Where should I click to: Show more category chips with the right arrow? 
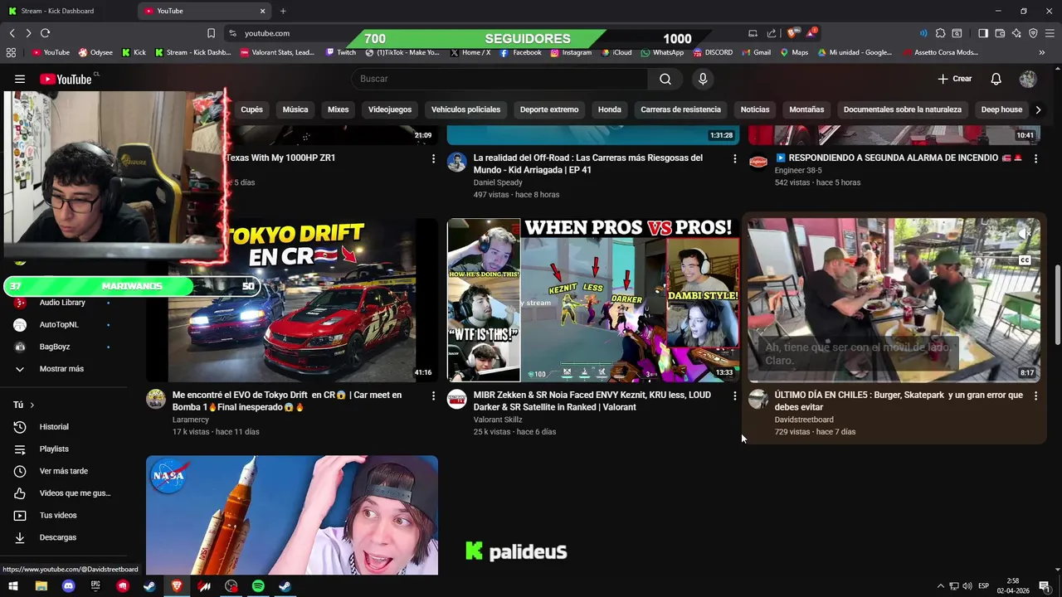coord(1038,109)
